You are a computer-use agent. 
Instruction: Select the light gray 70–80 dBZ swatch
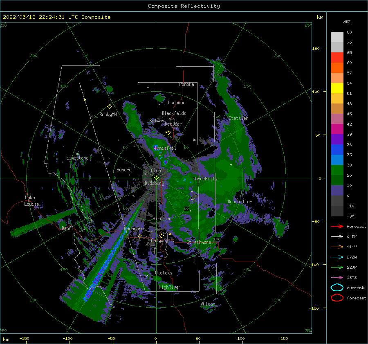[x=337, y=37]
